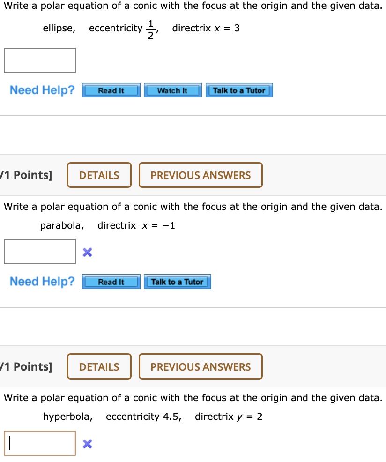Click the 1 Points label for parabola question
386x462 pixels.
point(26,175)
